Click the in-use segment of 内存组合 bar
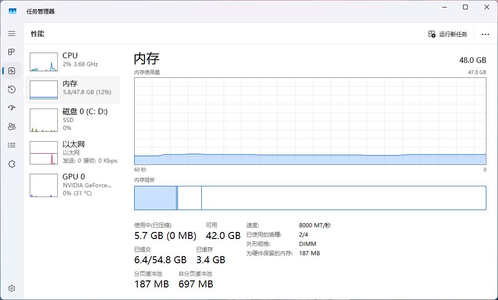498x300 pixels. click(x=155, y=198)
